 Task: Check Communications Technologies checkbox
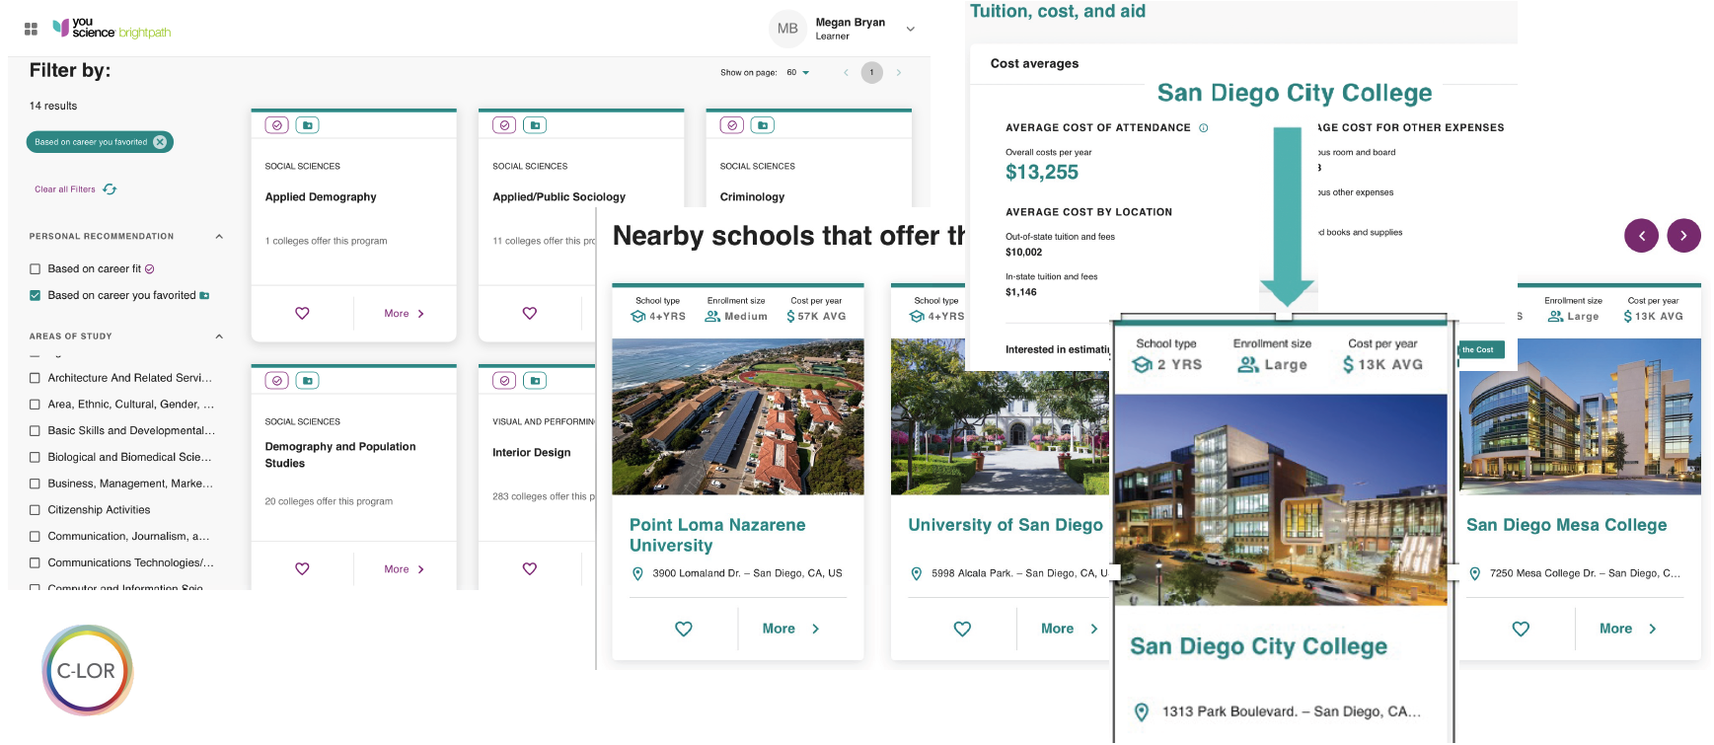point(36,563)
